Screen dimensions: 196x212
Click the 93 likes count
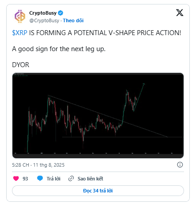point(25,179)
